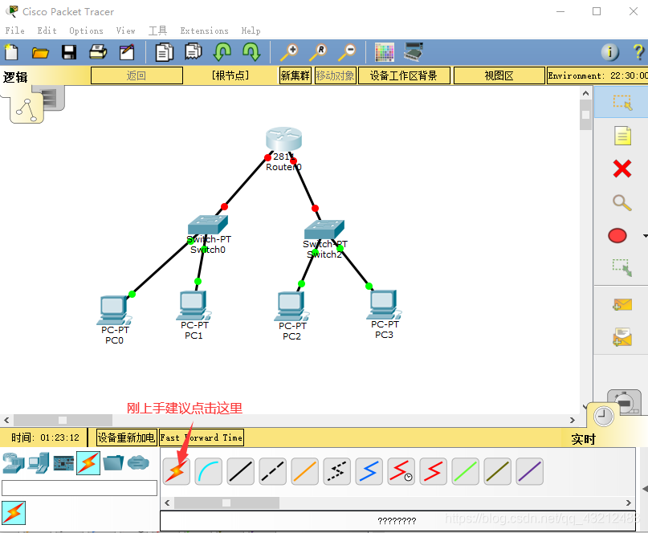Image resolution: width=648 pixels, height=533 pixels.
Task: Click the 视图区 viewport button
Action: coord(499,75)
